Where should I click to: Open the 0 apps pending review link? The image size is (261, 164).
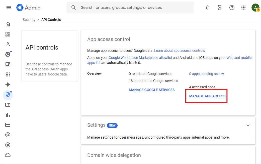(206, 74)
